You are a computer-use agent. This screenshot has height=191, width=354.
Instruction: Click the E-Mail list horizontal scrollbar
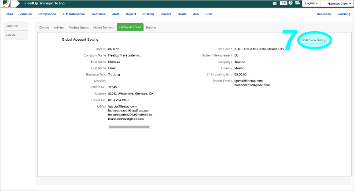129,127
